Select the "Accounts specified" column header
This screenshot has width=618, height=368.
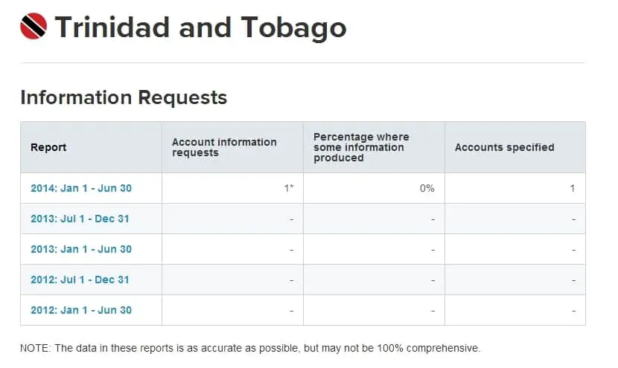coord(504,147)
